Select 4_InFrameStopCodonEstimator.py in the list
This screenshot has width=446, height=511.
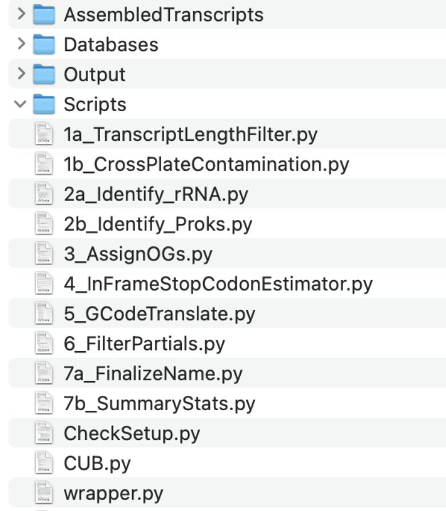point(218,284)
